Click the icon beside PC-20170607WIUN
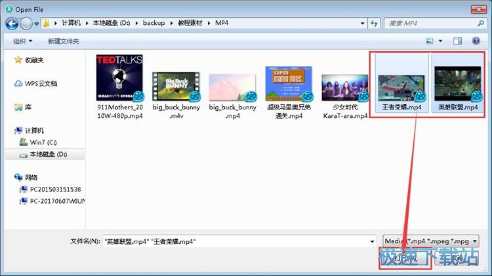The width and height of the screenshot is (492, 276). [x=24, y=201]
